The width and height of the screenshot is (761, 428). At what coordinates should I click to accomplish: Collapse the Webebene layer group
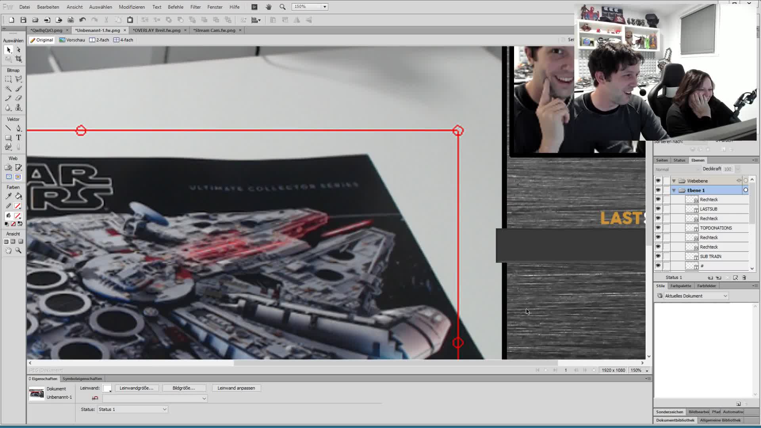coord(674,181)
